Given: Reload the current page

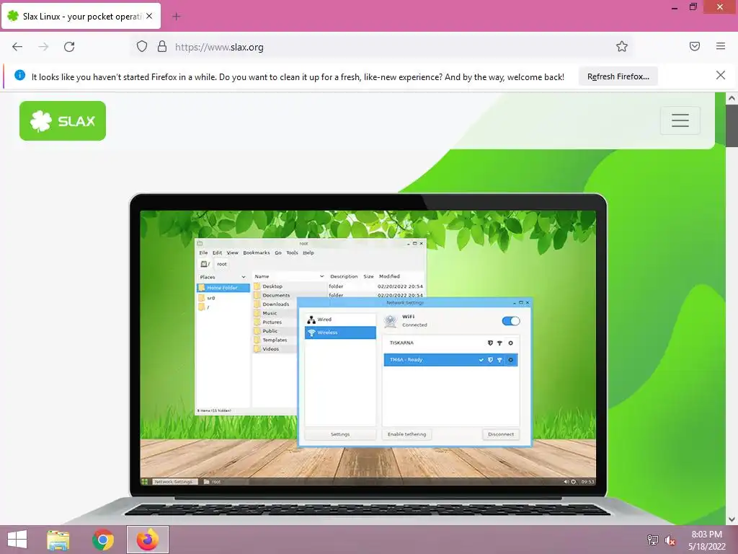Looking at the screenshot, I should click(69, 47).
